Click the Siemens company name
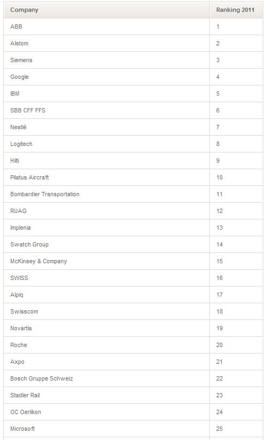Viewport: 266px width, 440px height. click(21, 60)
